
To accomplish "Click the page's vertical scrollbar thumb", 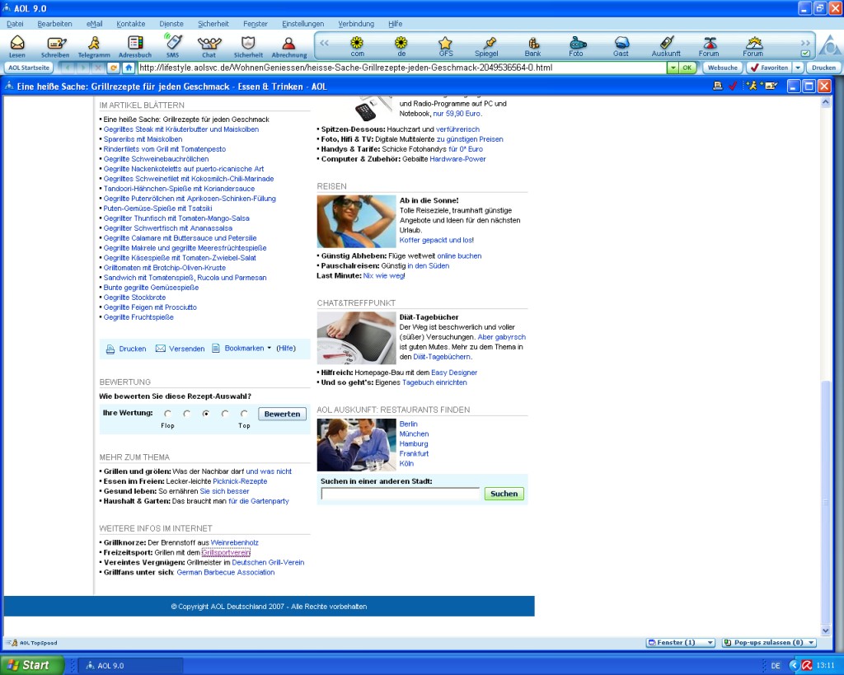I will tap(826, 504).
